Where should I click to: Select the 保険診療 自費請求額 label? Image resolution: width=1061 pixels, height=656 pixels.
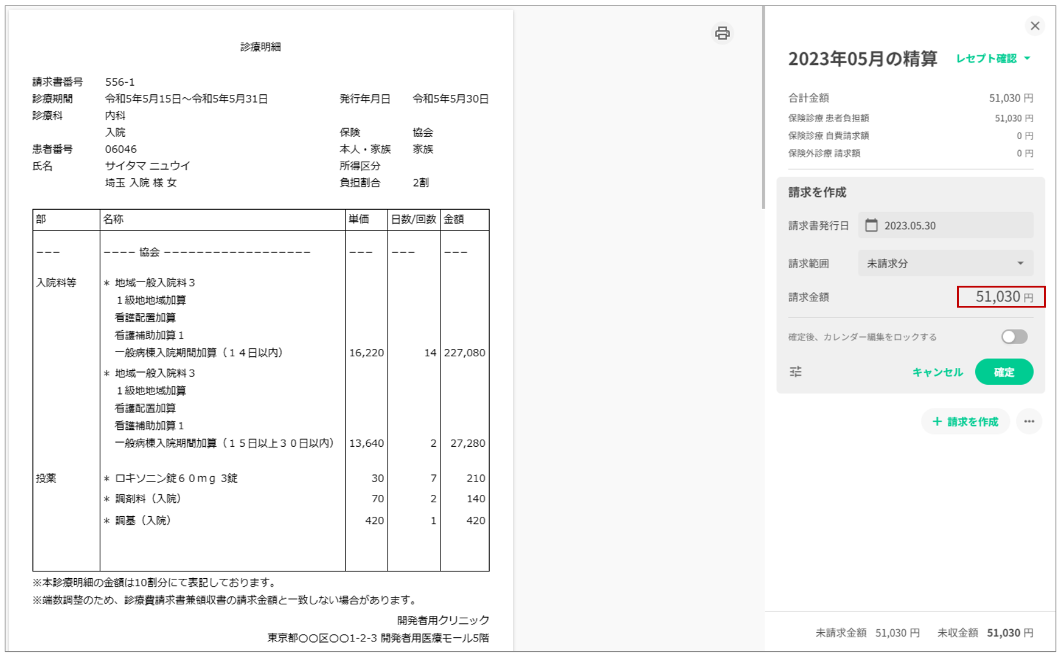click(x=829, y=136)
